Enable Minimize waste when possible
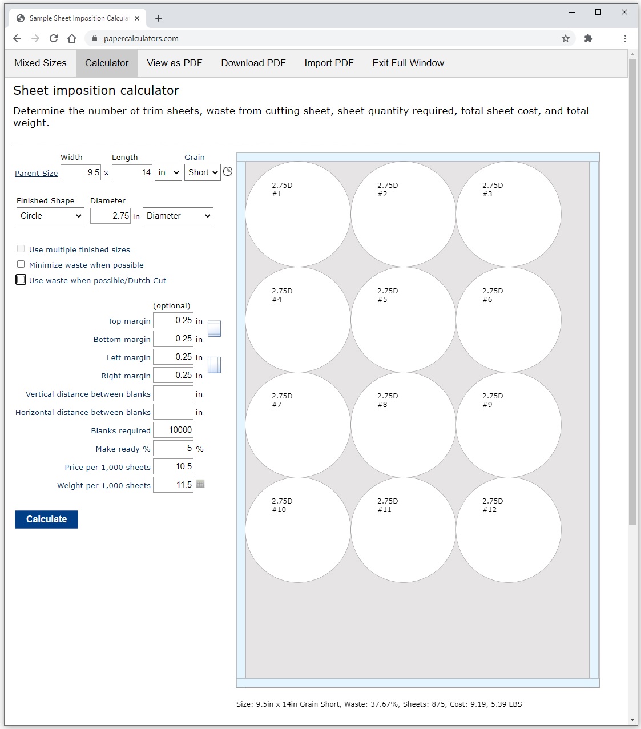 click(x=21, y=264)
